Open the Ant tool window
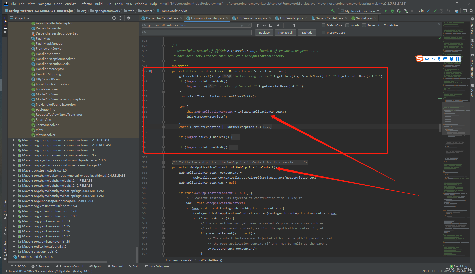Screen dimensions: 475x274 pyautogui.click(x=472, y=43)
